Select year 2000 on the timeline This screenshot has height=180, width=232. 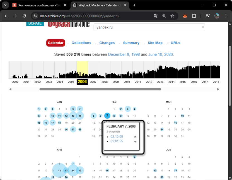[15, 82]
